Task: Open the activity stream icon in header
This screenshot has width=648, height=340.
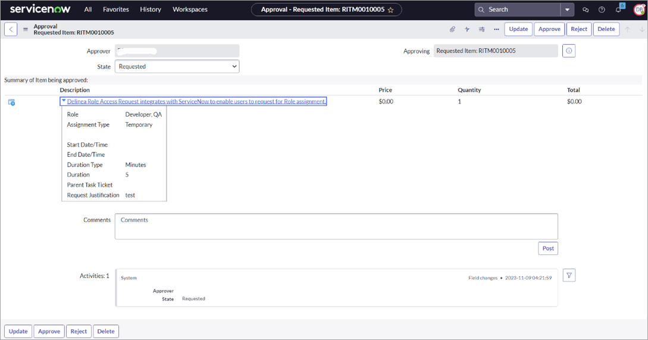Action: (x=467, y=29)
